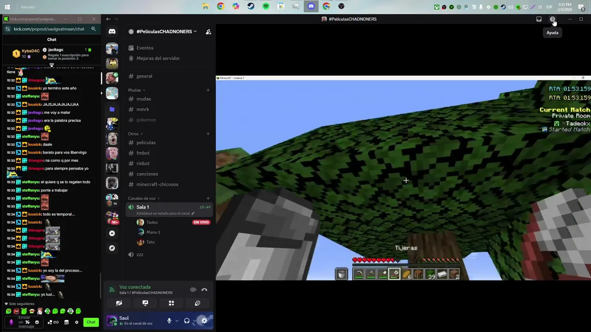Click the search icon in Kick address bar
This screenshot has height=332, width=591.
tap(93, 29)
